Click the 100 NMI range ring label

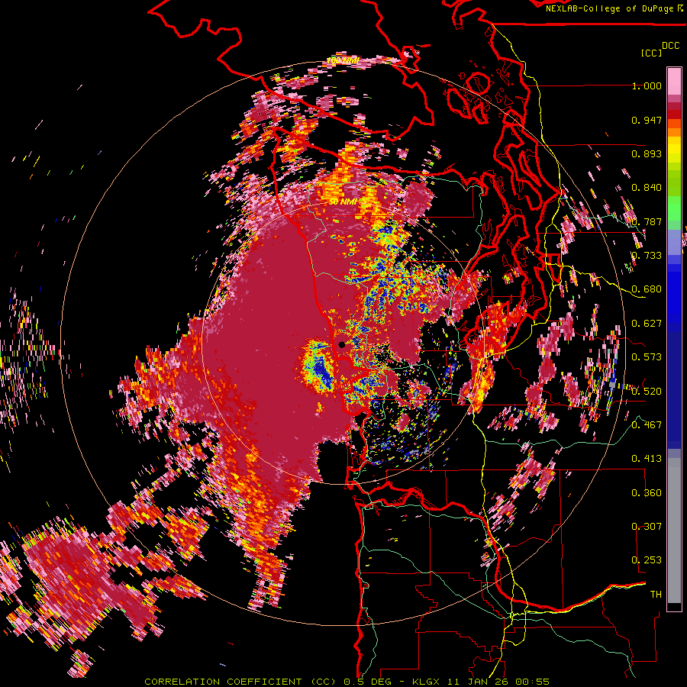click(343, 60)
